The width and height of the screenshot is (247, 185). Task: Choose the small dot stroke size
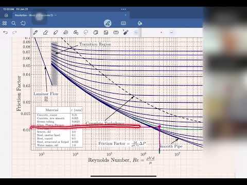click(161, 32)
